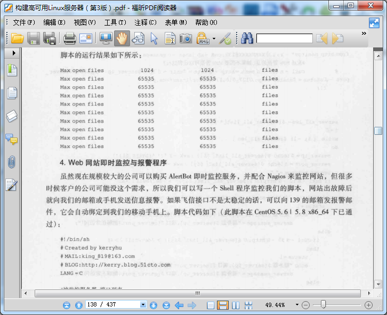Enable single page layout
387x315 pixels.
tap(211, 305)
